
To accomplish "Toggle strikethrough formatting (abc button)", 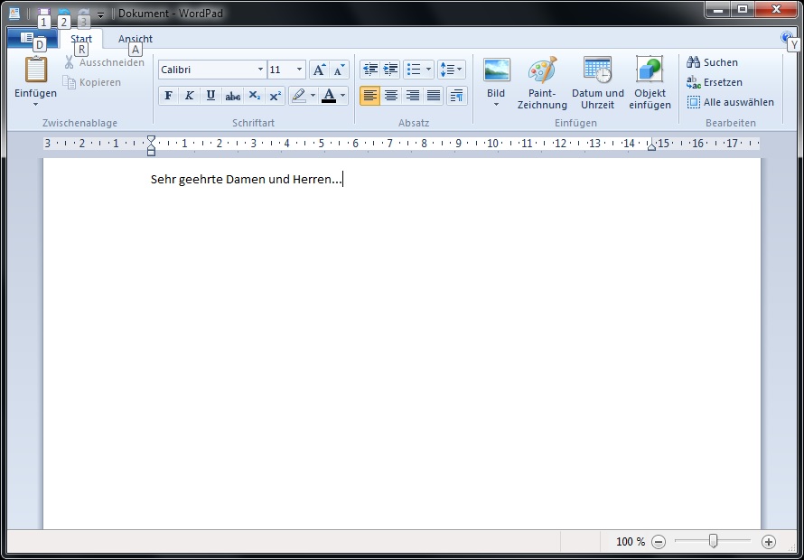I will (233, 96).
